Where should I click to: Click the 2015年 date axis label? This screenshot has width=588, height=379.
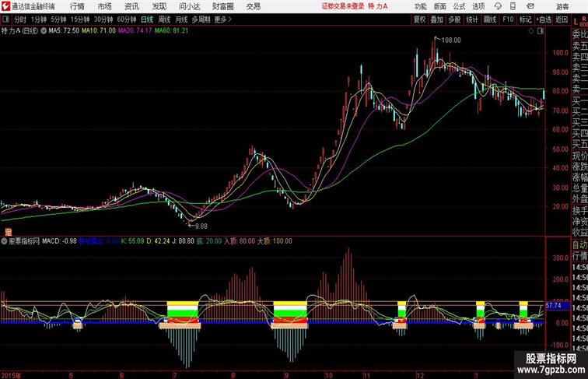pyautogui.click(x=11, y=375)
